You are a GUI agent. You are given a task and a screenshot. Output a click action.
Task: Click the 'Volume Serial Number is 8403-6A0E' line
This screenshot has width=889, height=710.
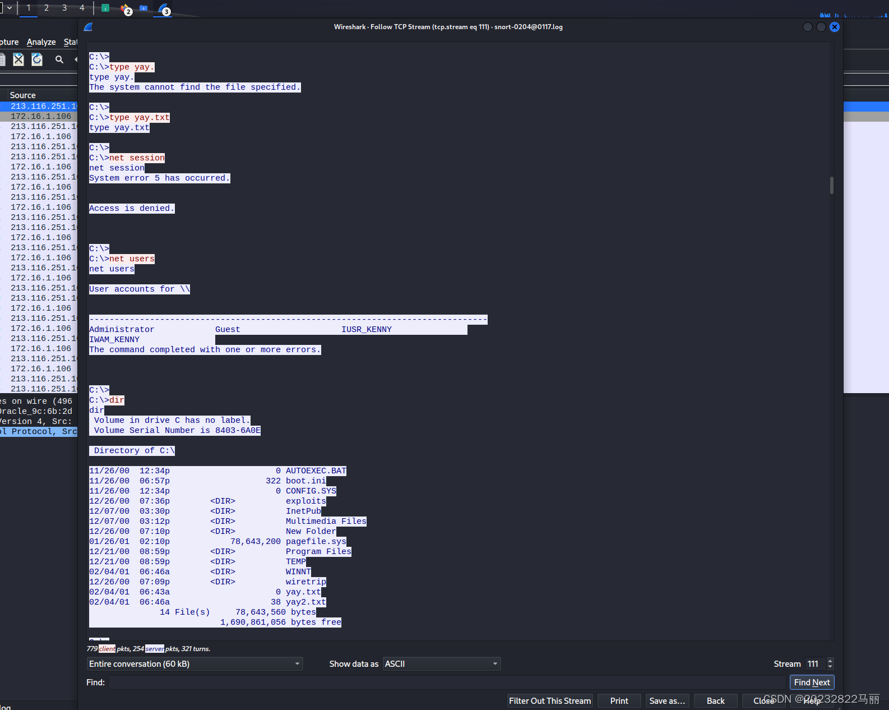coord(177,431)
